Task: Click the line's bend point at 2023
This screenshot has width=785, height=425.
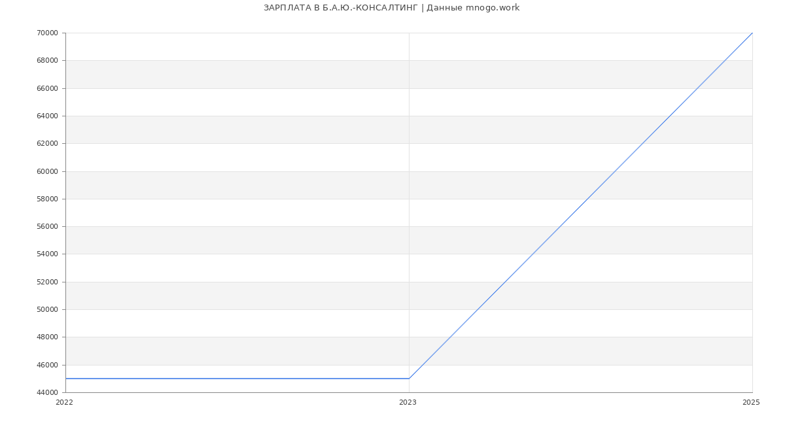Action: (409, 379)
